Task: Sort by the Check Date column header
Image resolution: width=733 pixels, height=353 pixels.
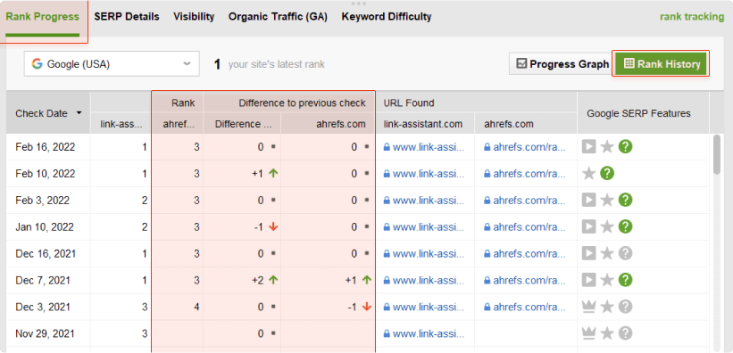Action: 47,113
